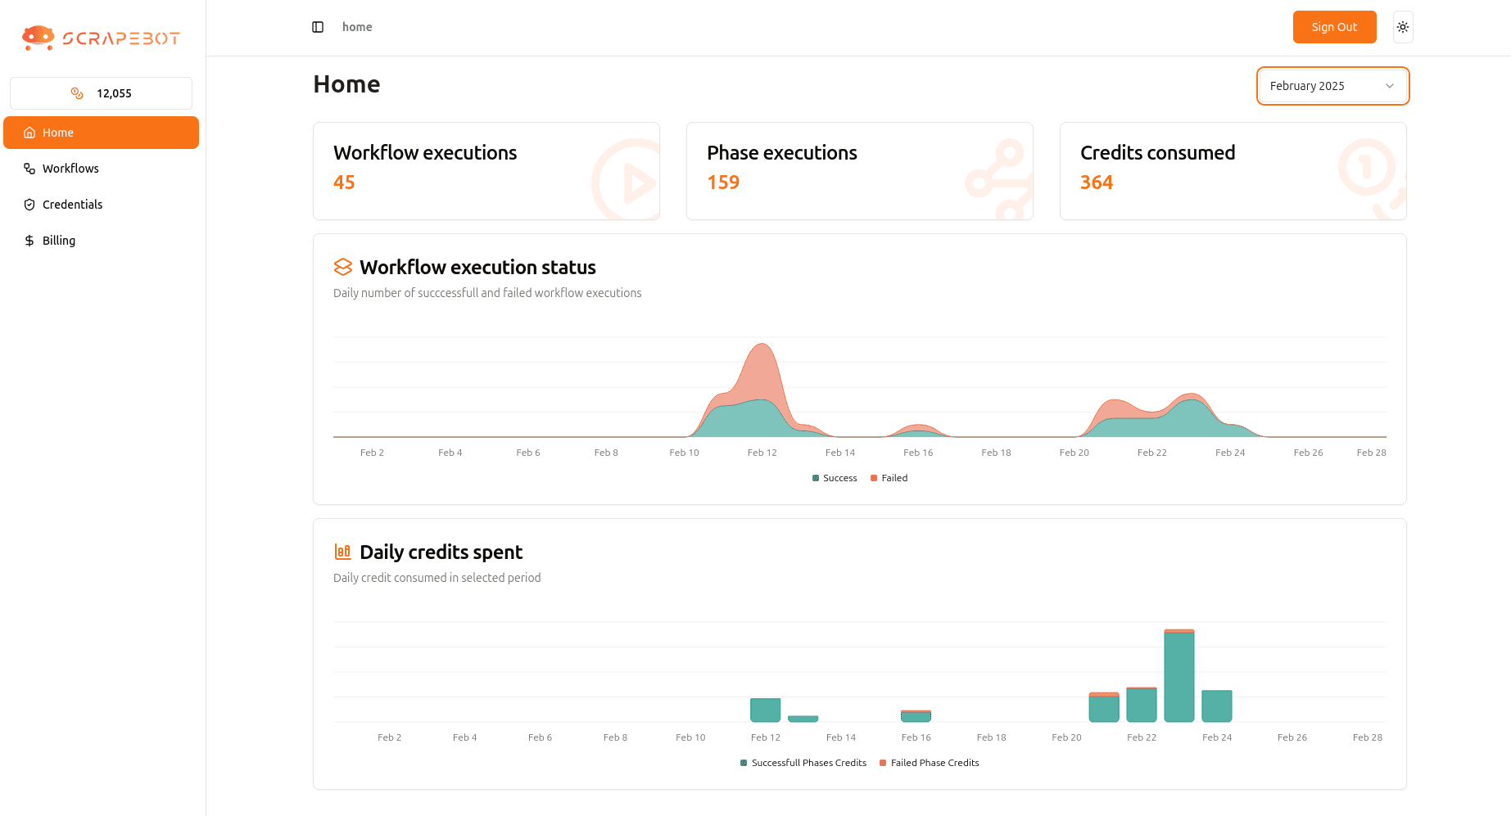Open the Workflow executions stat card
1511x816 pixels.
(x=486, y=171)
